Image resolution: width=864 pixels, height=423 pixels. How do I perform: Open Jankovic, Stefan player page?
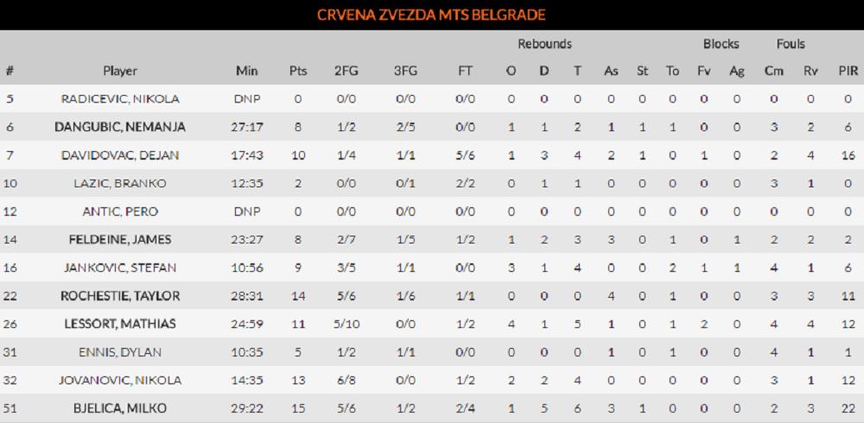[x=120, y=268]
